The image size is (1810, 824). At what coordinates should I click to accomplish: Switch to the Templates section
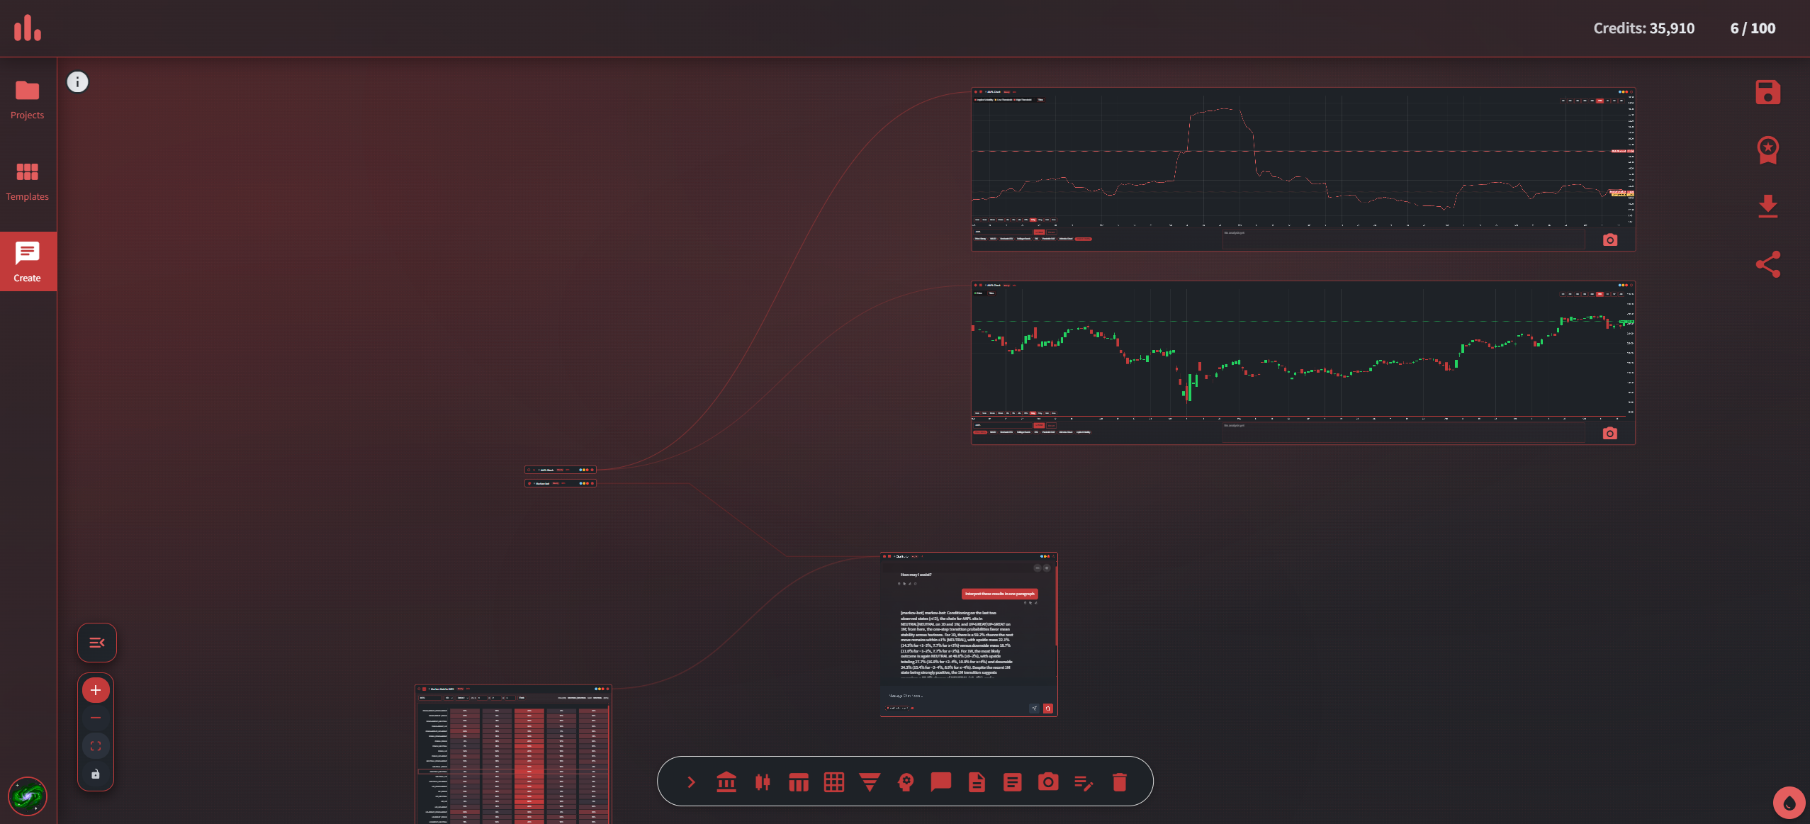click(28, 181)
